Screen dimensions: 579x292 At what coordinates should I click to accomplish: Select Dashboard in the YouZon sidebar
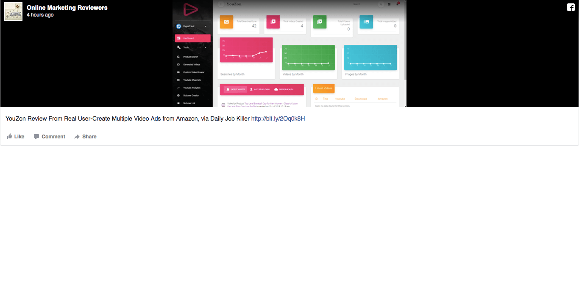193,38
